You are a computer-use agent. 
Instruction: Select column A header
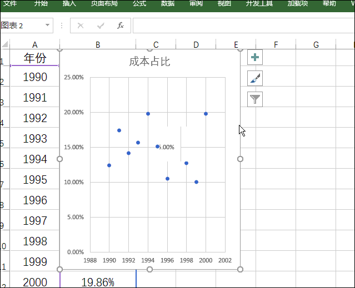coord(34,44)
